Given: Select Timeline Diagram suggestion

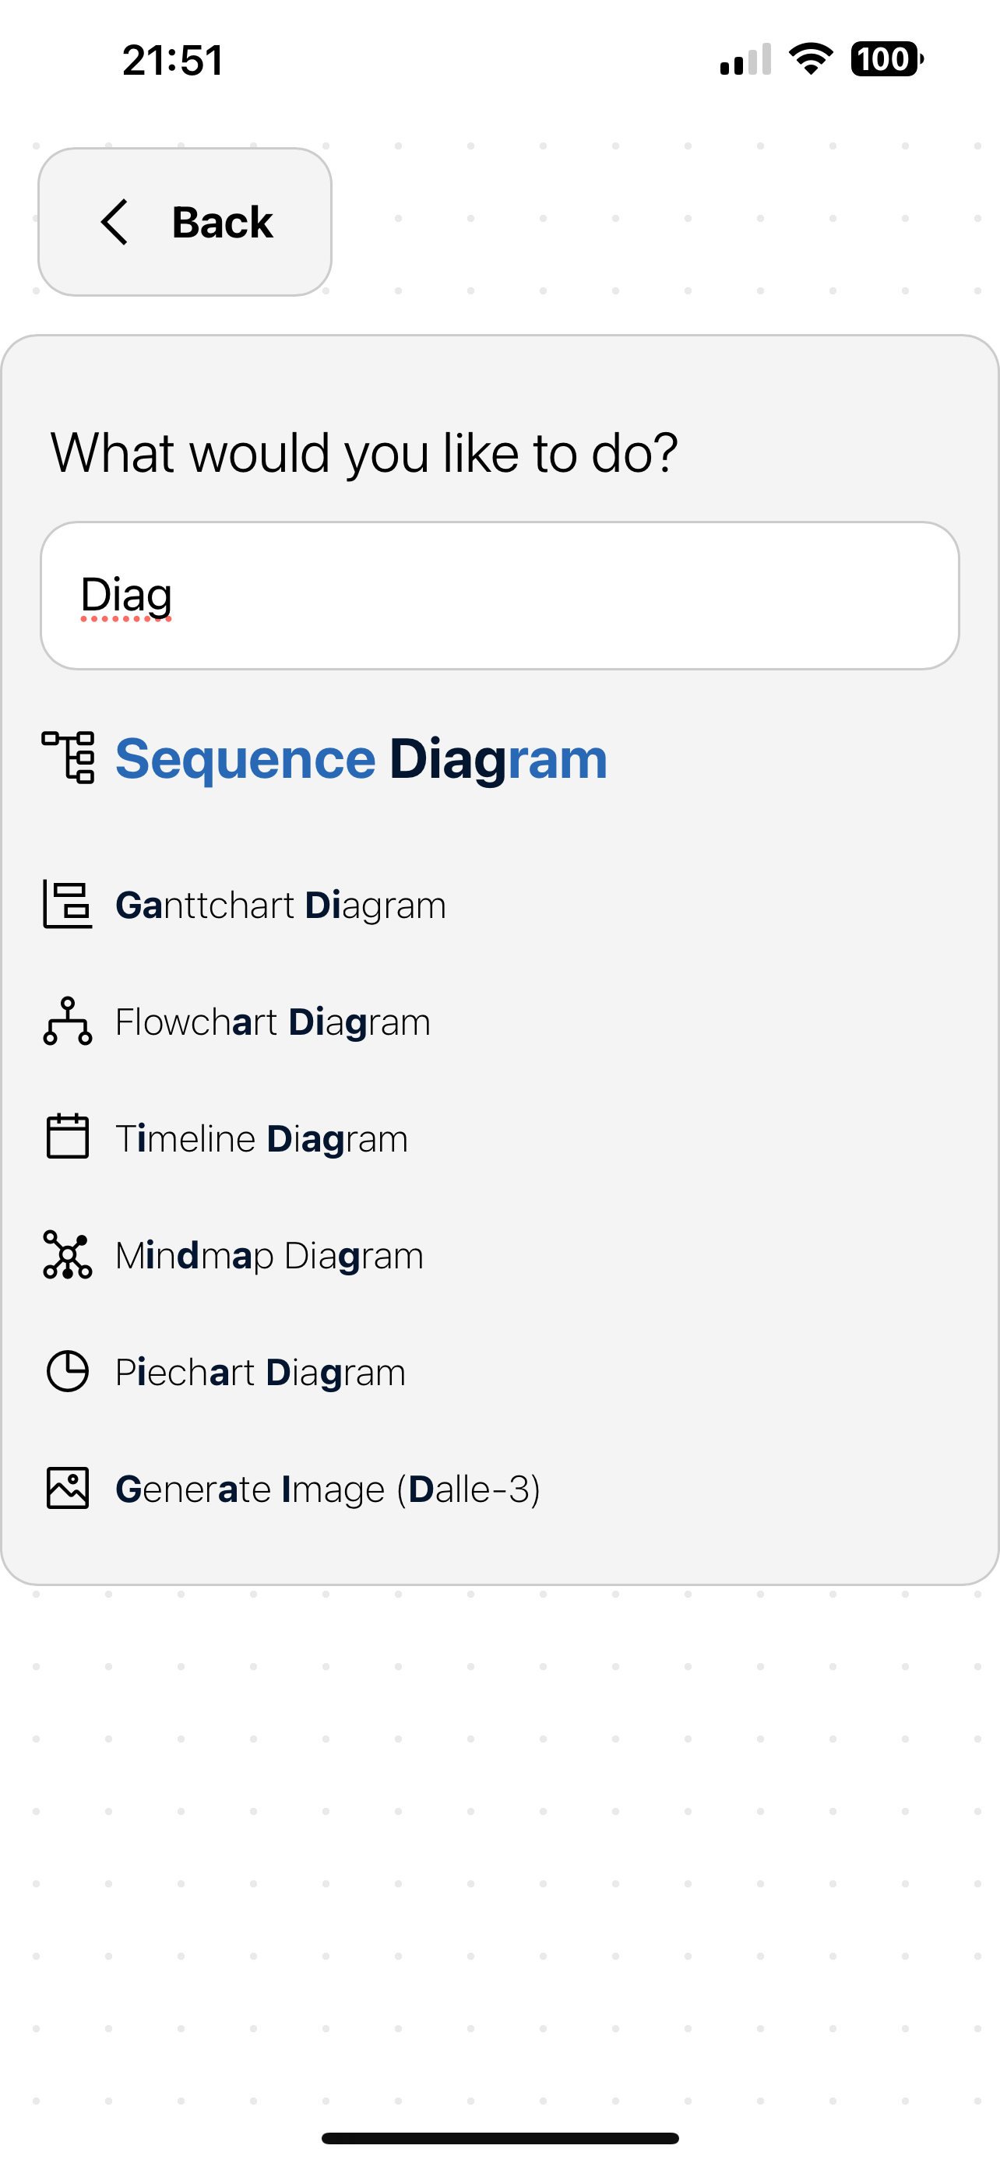Looking at the screenshot, I should pyautogui.click(x=261, y=1138).
